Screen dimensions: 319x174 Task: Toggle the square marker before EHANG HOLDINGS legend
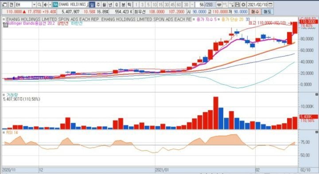(4, 20)
